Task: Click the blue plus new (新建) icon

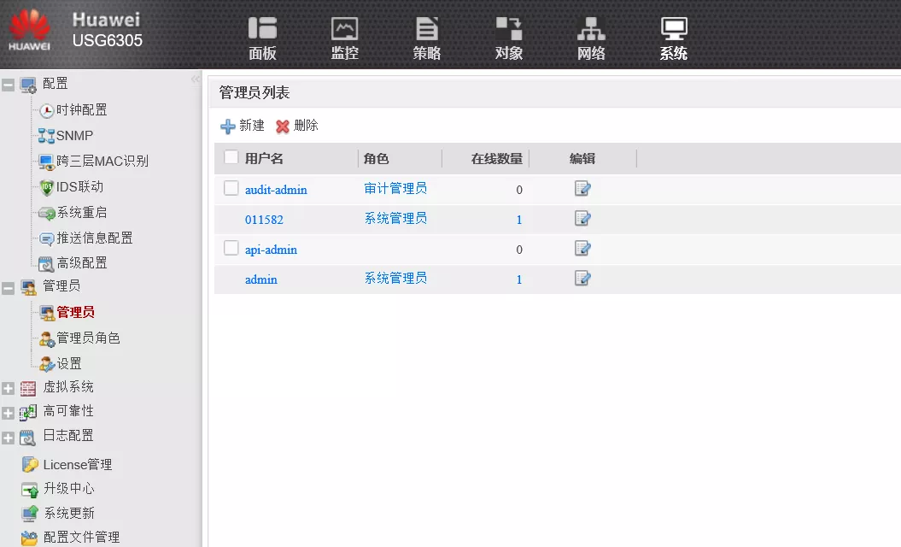Action: click(x=228, y=126)
